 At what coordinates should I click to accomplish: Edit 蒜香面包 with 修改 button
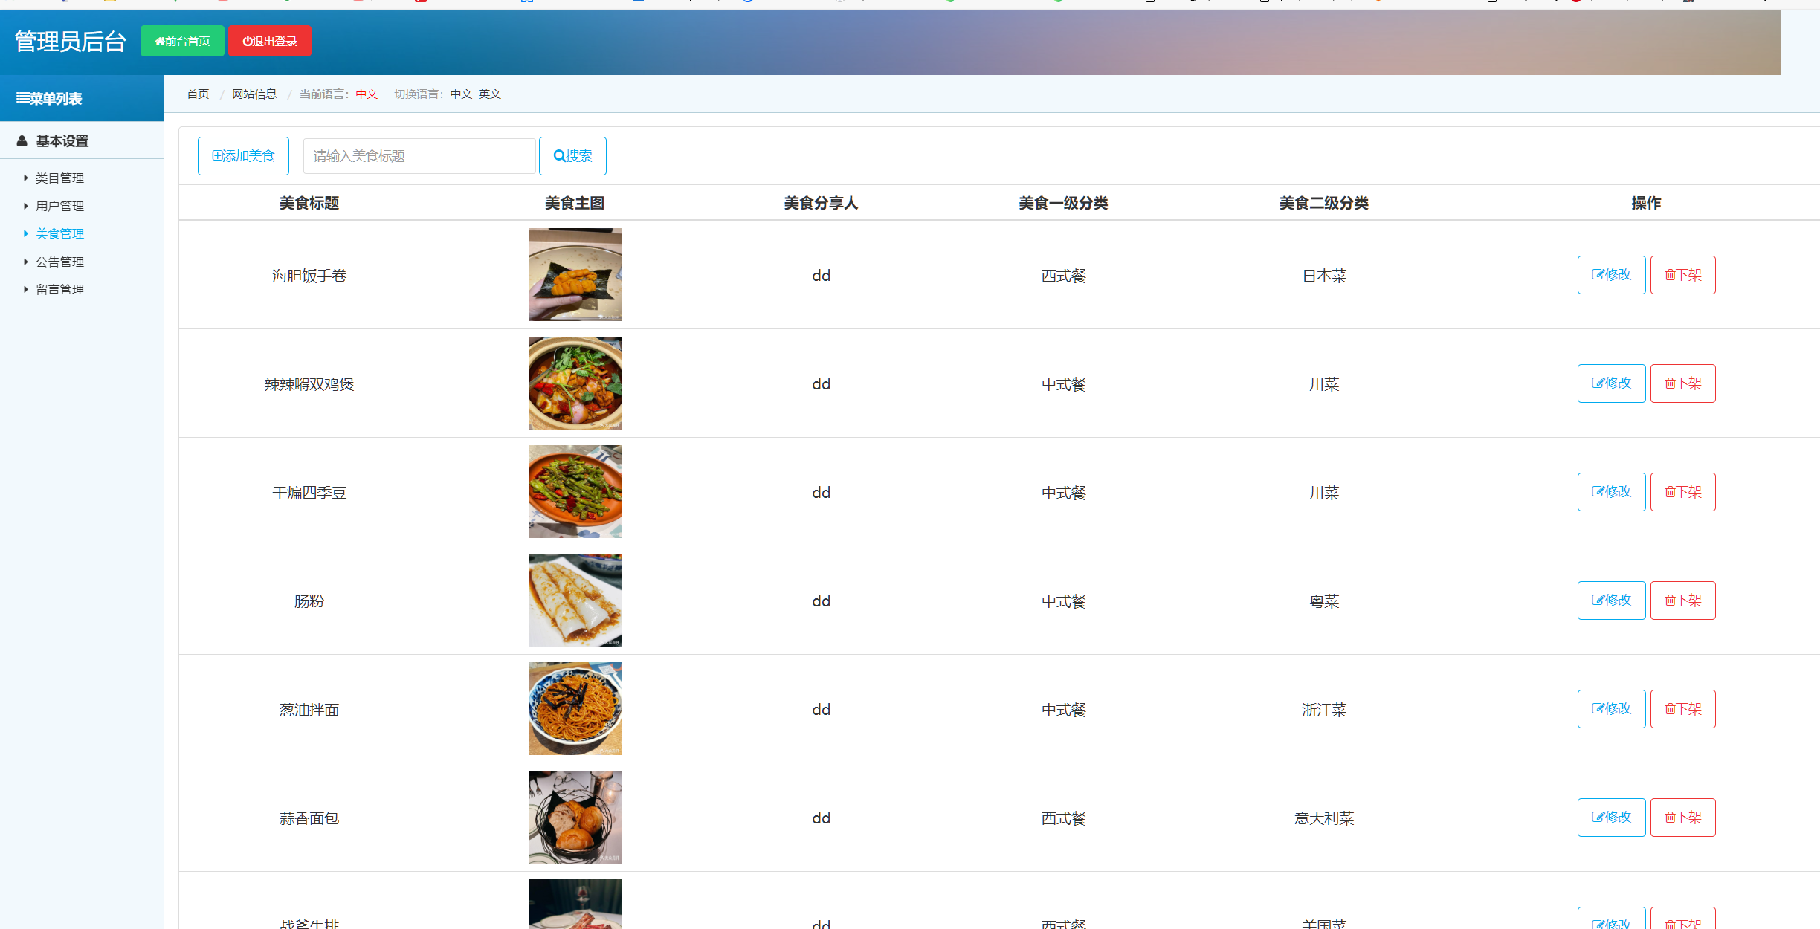pos(1611,818)
